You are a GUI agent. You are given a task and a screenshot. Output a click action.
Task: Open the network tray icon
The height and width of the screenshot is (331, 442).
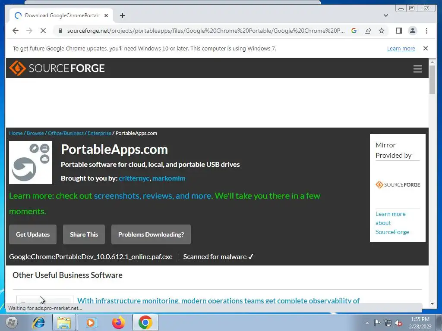pyautogui.click(x=388, y=323)
